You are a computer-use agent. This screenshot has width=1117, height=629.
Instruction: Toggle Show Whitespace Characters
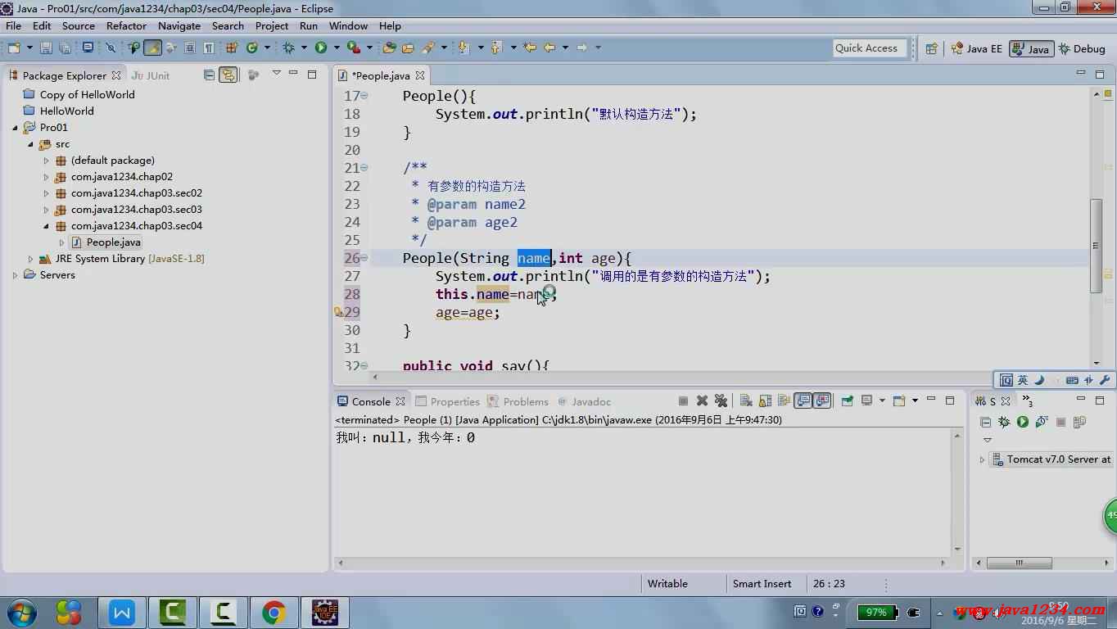208,48
